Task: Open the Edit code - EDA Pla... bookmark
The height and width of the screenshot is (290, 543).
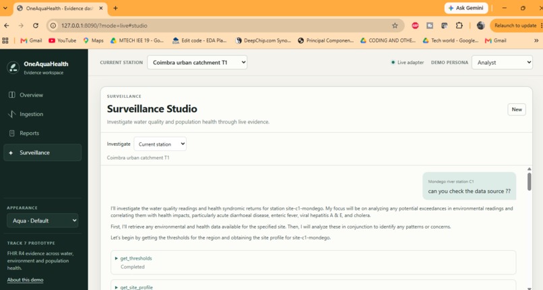Action: pos(199,40)
